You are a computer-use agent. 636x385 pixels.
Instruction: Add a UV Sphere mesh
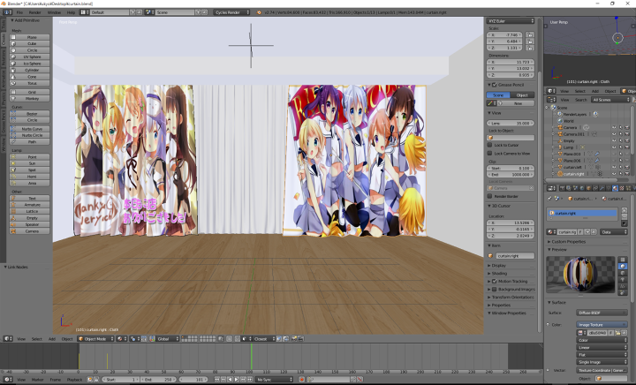(30, 57)
